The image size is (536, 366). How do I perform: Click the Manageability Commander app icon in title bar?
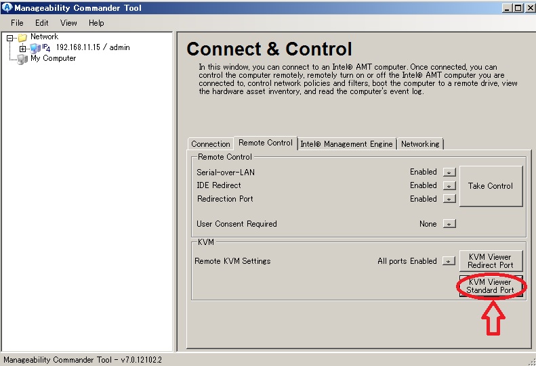pos(7,7)
